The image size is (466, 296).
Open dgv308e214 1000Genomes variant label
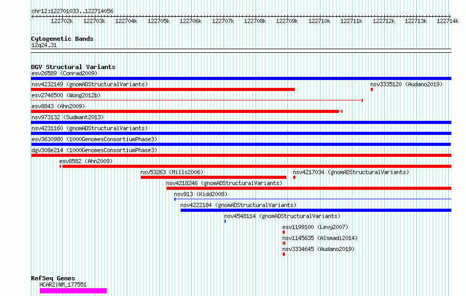pos(94,150)
